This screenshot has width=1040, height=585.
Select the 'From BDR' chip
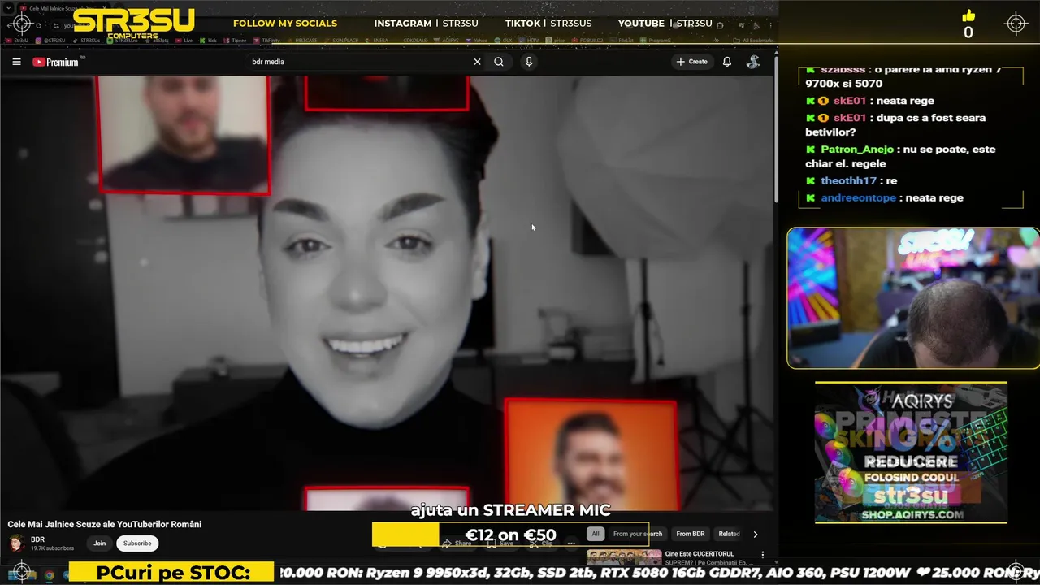691,534
